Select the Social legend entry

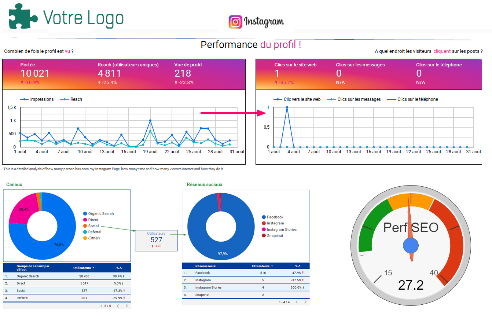click(91, 226)
